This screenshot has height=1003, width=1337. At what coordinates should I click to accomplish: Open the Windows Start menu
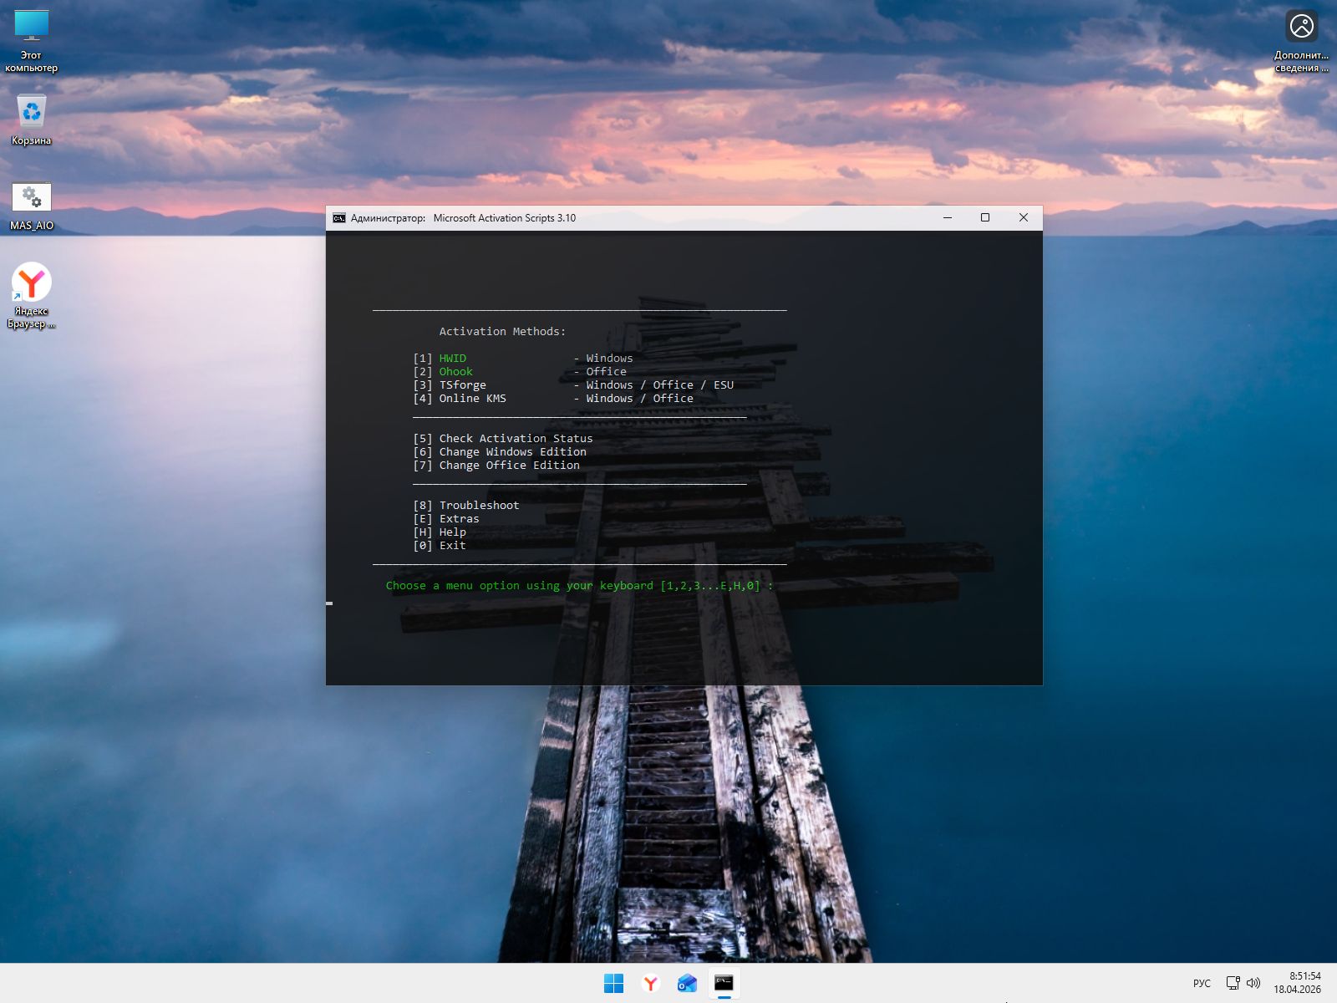click(x=613, y=984)
